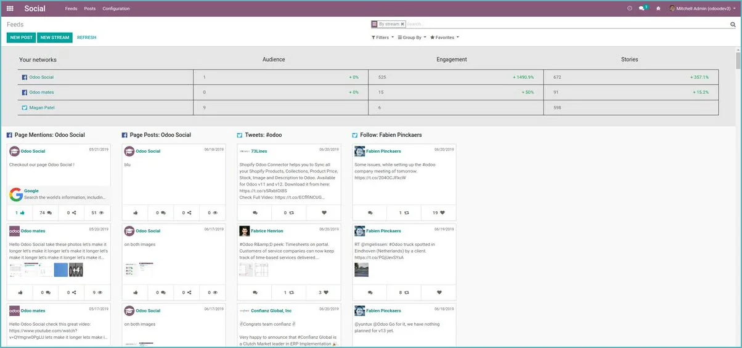742x348 pixels.
Task: Click the NEW POST button
Action: pos(22,38)
